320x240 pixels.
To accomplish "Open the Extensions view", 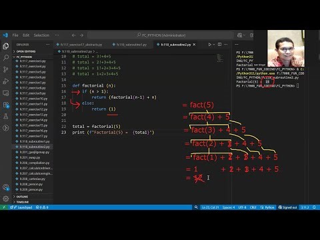I will 6,105.
